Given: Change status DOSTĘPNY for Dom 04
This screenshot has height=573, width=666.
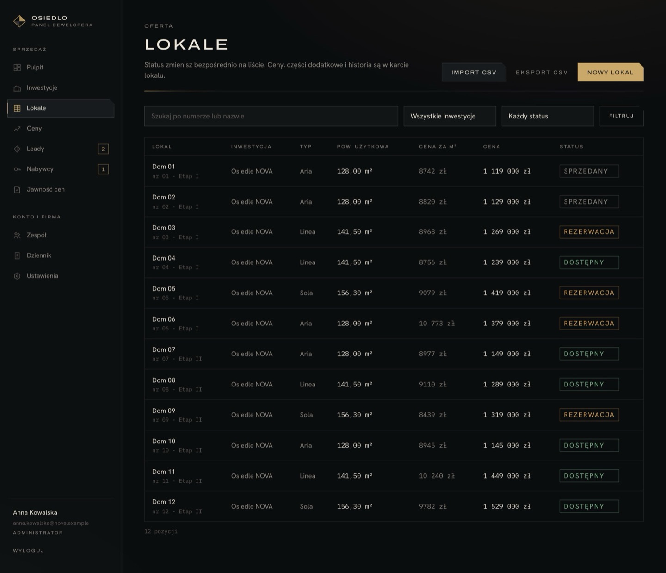Looking at the screenshot, I should 589,262.
